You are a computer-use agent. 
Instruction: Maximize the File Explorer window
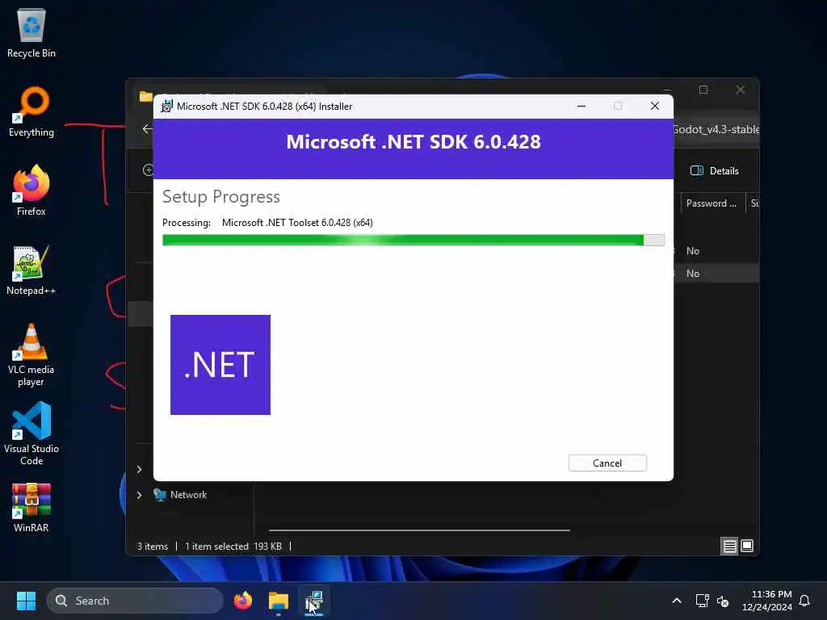click(x=703, y=90)
